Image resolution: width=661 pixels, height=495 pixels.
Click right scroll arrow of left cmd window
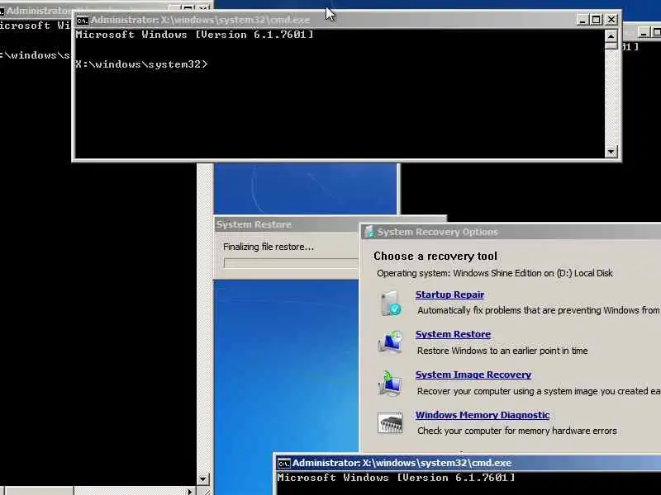pos(190,491)
